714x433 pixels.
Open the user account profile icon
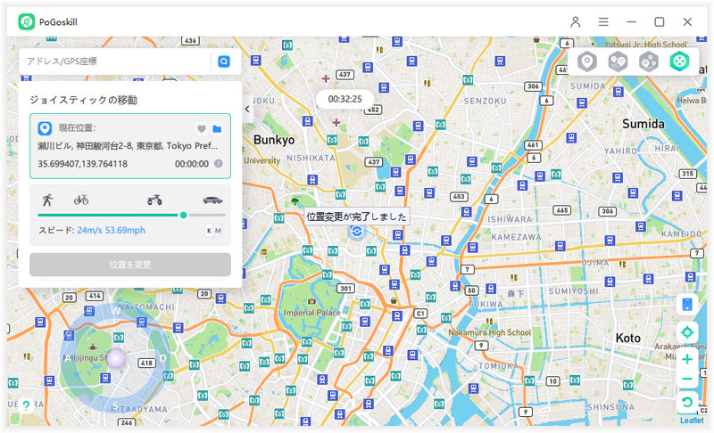576,21
